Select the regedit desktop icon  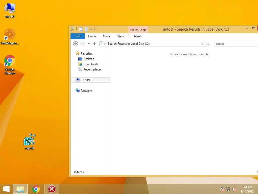29,141
